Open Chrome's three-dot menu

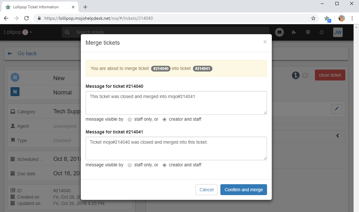tap(352, 18)
